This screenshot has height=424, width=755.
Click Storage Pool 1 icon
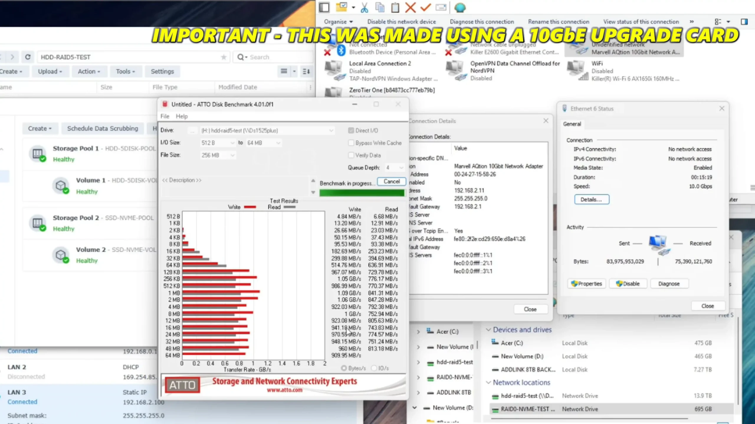tap(38, 154)
